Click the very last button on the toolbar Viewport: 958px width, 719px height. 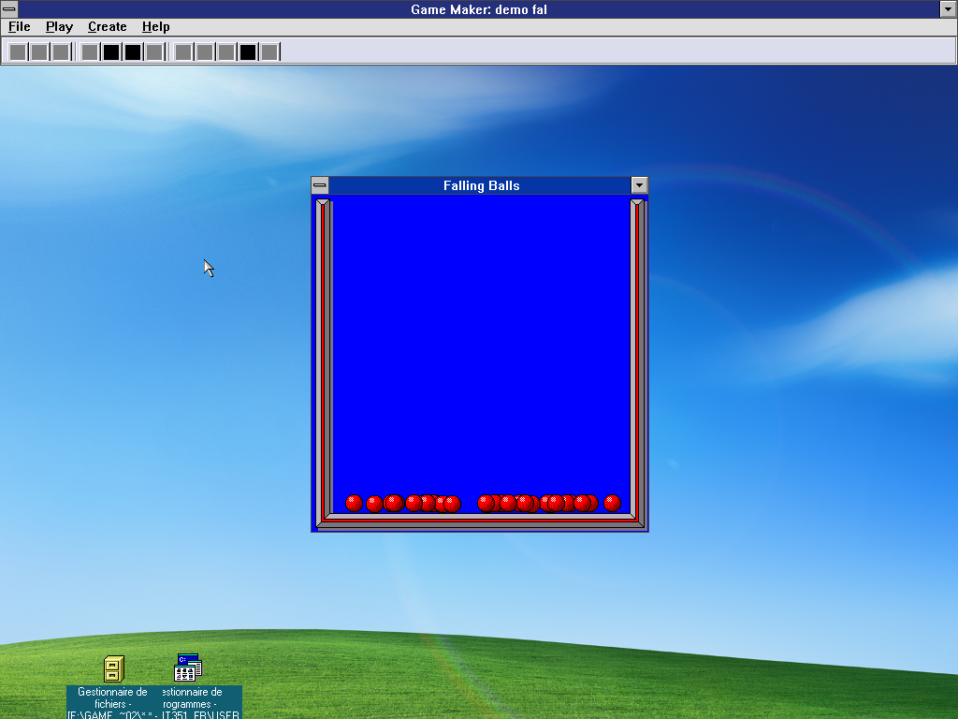(x=269, y=51)
